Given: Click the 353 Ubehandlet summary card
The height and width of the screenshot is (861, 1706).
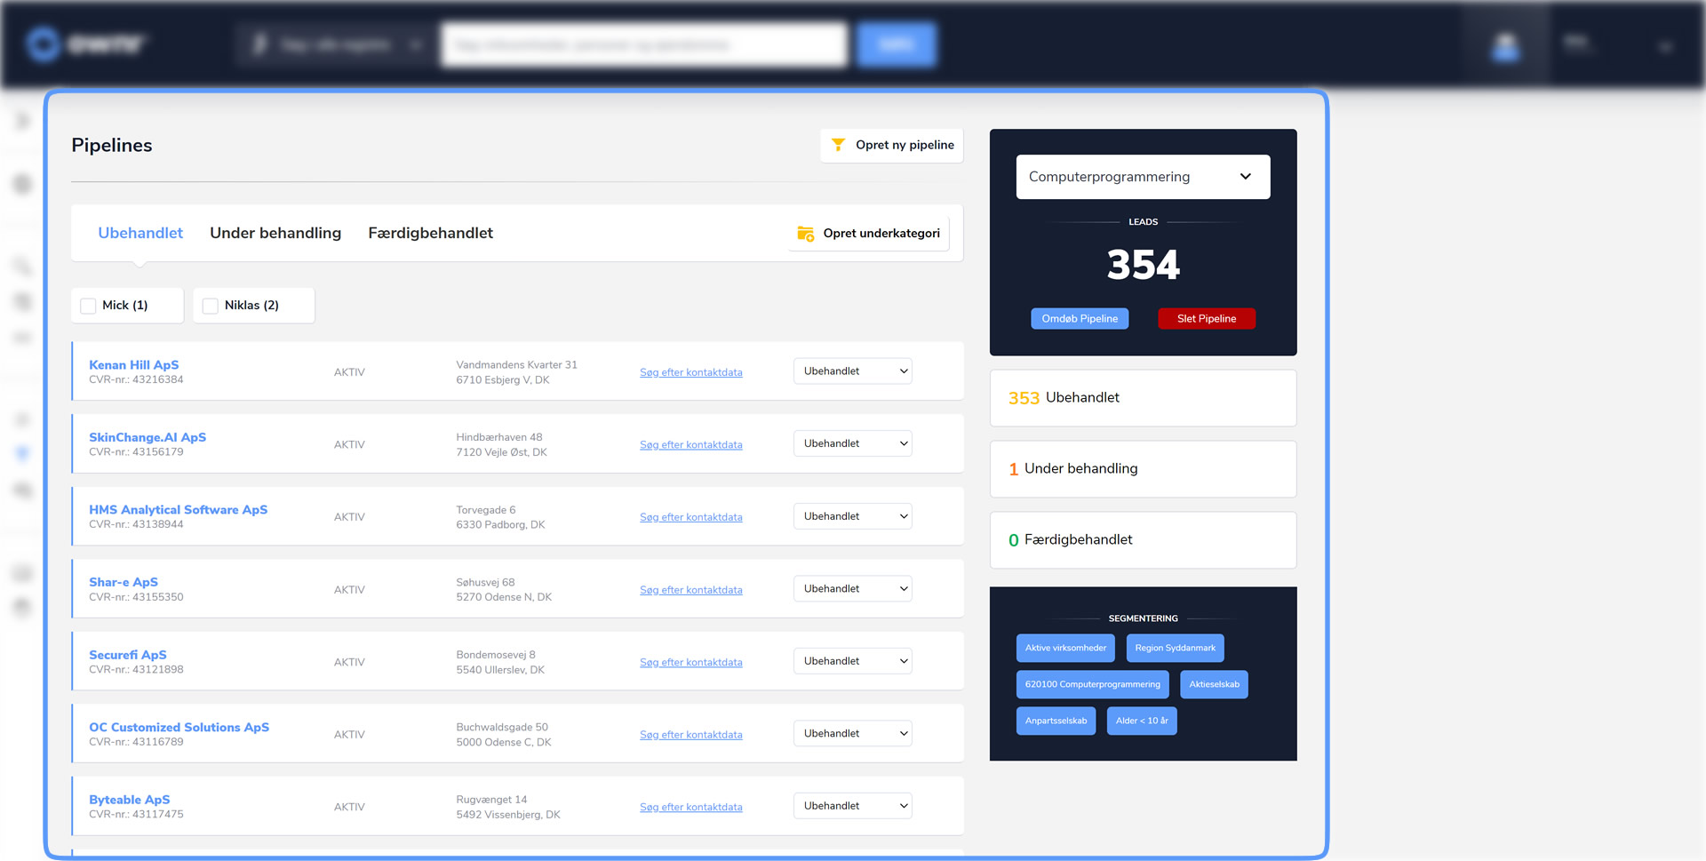Looking at the screenshot, I should 1143,398.
